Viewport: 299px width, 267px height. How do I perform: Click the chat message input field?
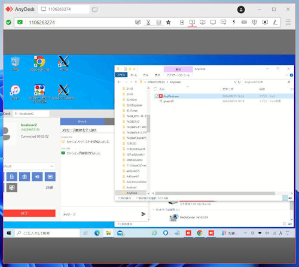100,214
